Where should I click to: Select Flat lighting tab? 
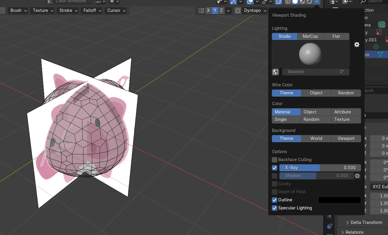[x=336, y=36]
